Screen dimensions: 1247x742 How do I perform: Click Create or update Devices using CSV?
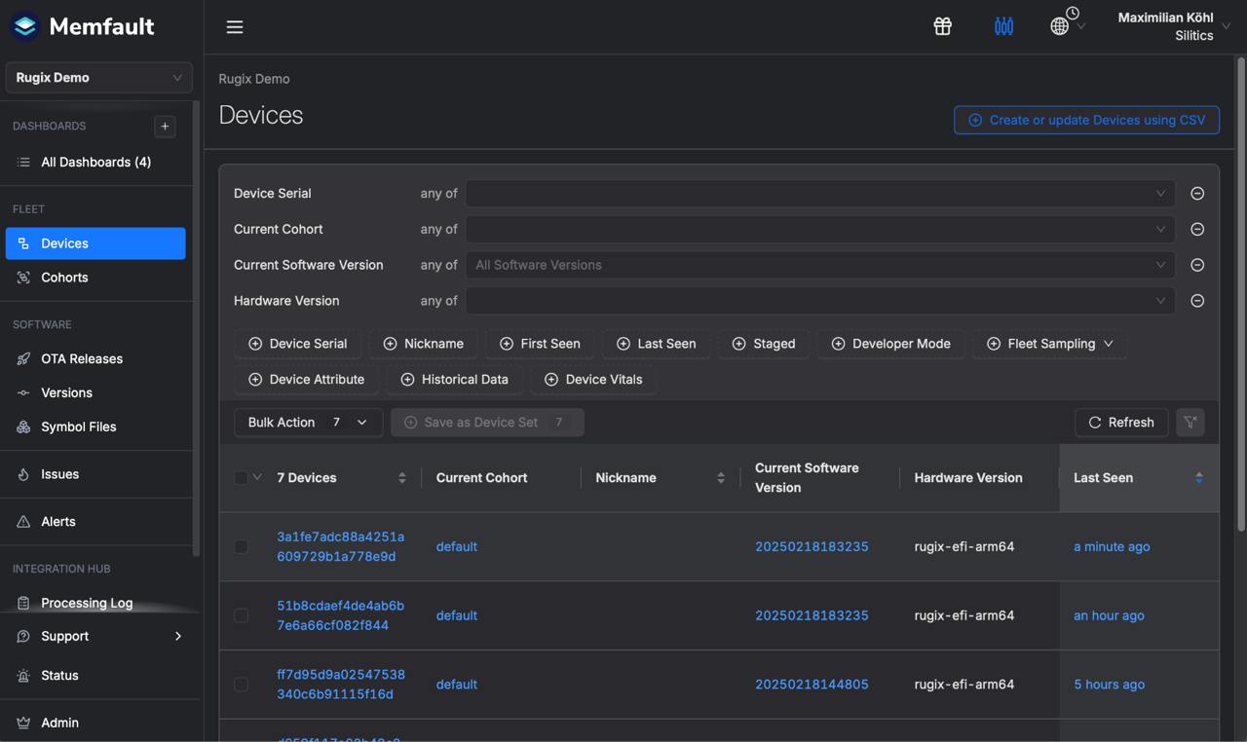click(1085, 120)
